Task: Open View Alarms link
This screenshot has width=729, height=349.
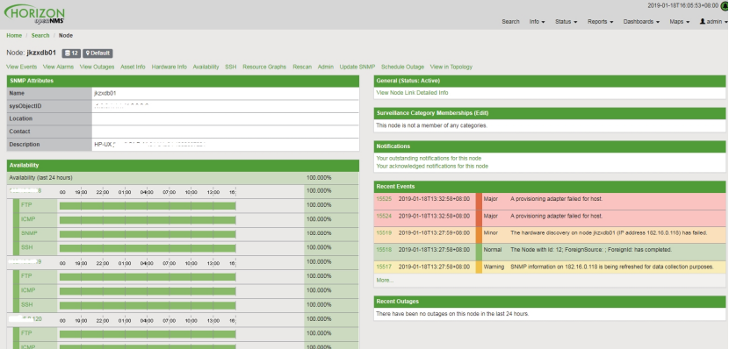Action: [59, 68]
